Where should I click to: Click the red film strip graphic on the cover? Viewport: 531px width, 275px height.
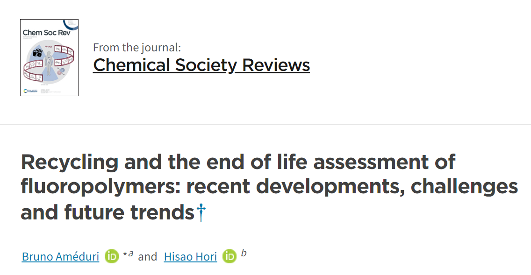49,64
